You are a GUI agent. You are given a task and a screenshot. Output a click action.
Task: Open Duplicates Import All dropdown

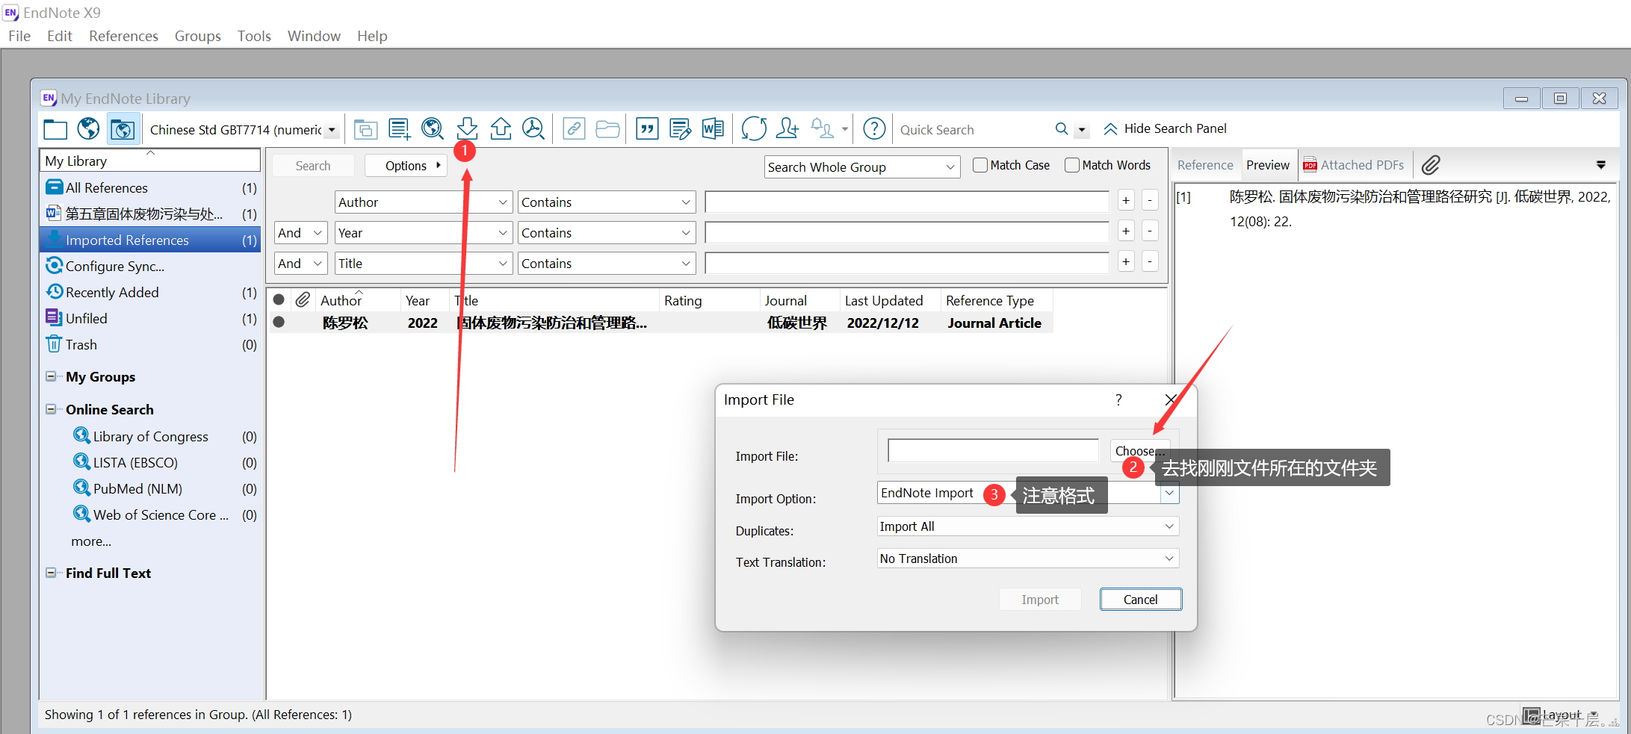(x=1028, y=526)
